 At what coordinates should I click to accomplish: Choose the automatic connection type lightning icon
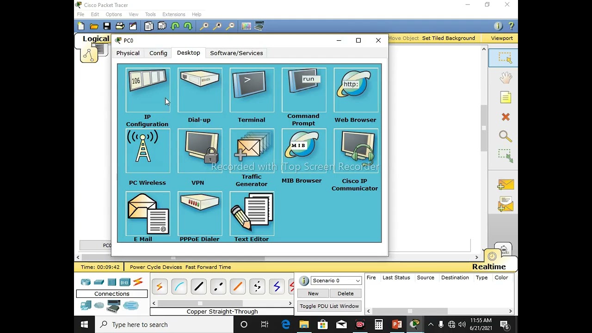[160, 287]
